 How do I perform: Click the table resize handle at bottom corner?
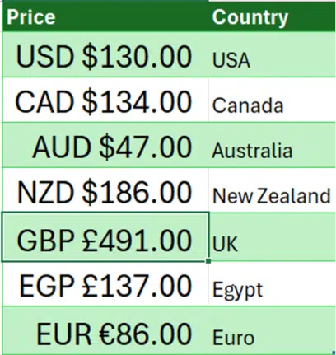(334, 353)
